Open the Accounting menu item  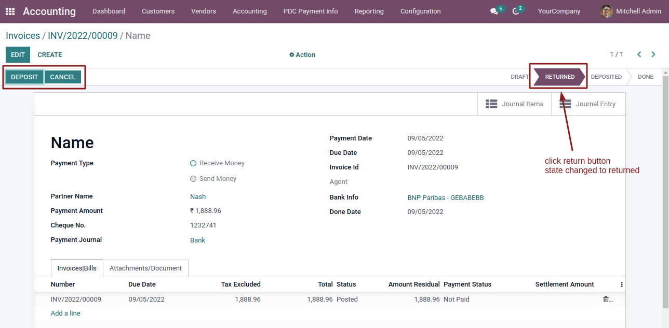[250, 11]
